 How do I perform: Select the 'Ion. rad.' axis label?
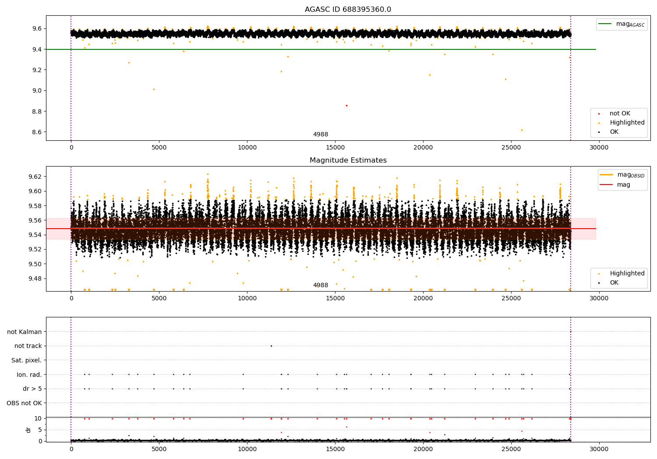[29, 375]
